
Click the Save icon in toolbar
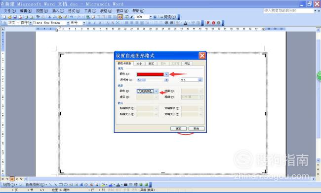pyautogui.click(x=15, y=17)
